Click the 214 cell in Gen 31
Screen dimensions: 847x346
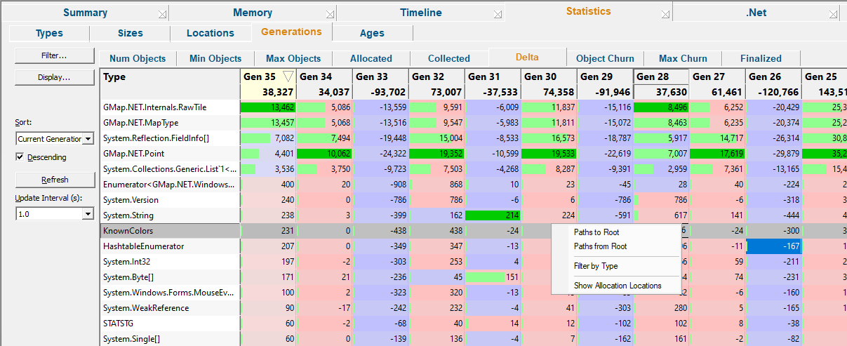pyautogui.click(x=493, y=215)
